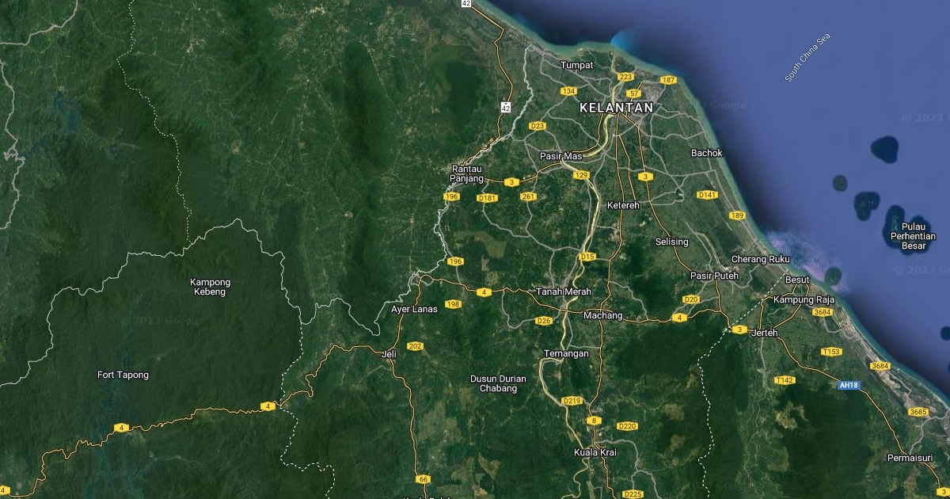Select the T153 road marker
Viewport: 950px width, 499px height.
pos(831,352)
